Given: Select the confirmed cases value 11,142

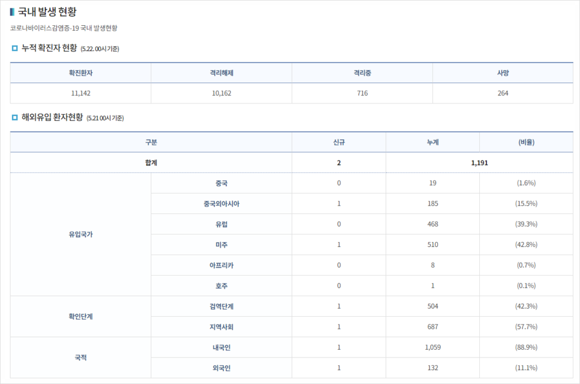Looking at the screenshot, I should point(80,93).
